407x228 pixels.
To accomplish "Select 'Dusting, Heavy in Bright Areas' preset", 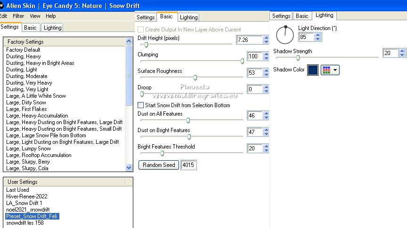I will click(x=40, y=63).
